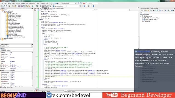Toggle the ParentColor True checkbox
175x98 pixels.
[x=11, y=74]
